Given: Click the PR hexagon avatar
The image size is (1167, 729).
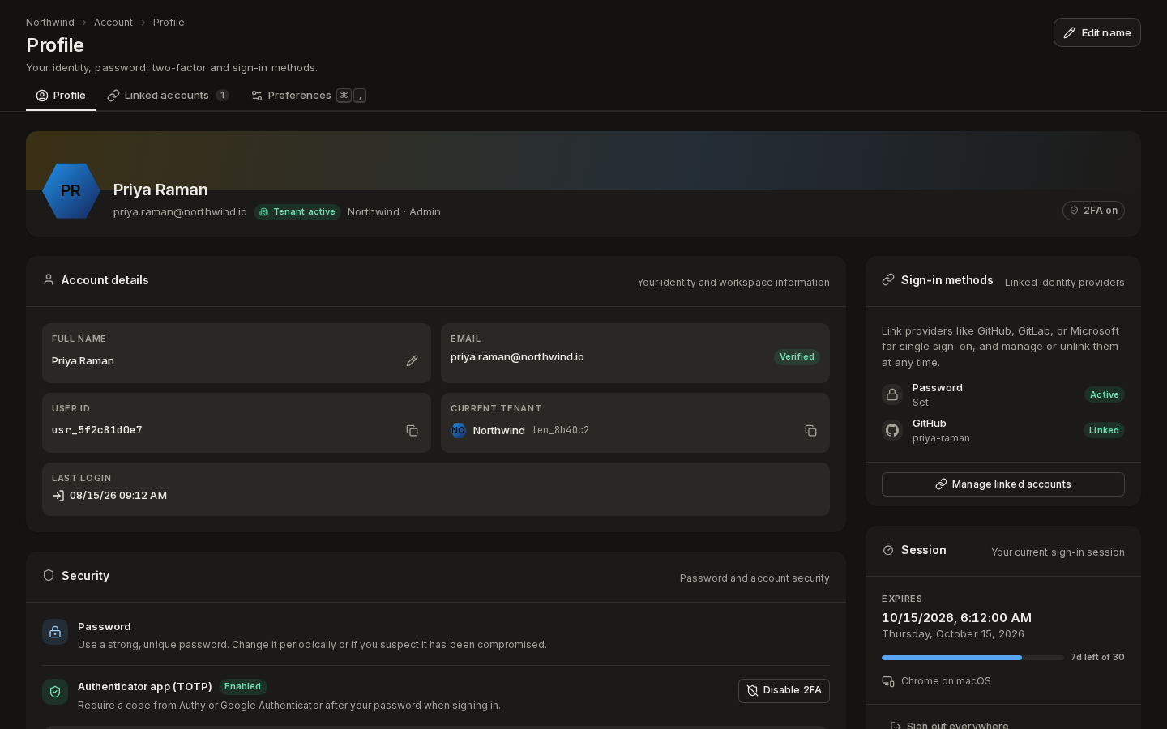Looking at the screenshot, I should (71, 191).
